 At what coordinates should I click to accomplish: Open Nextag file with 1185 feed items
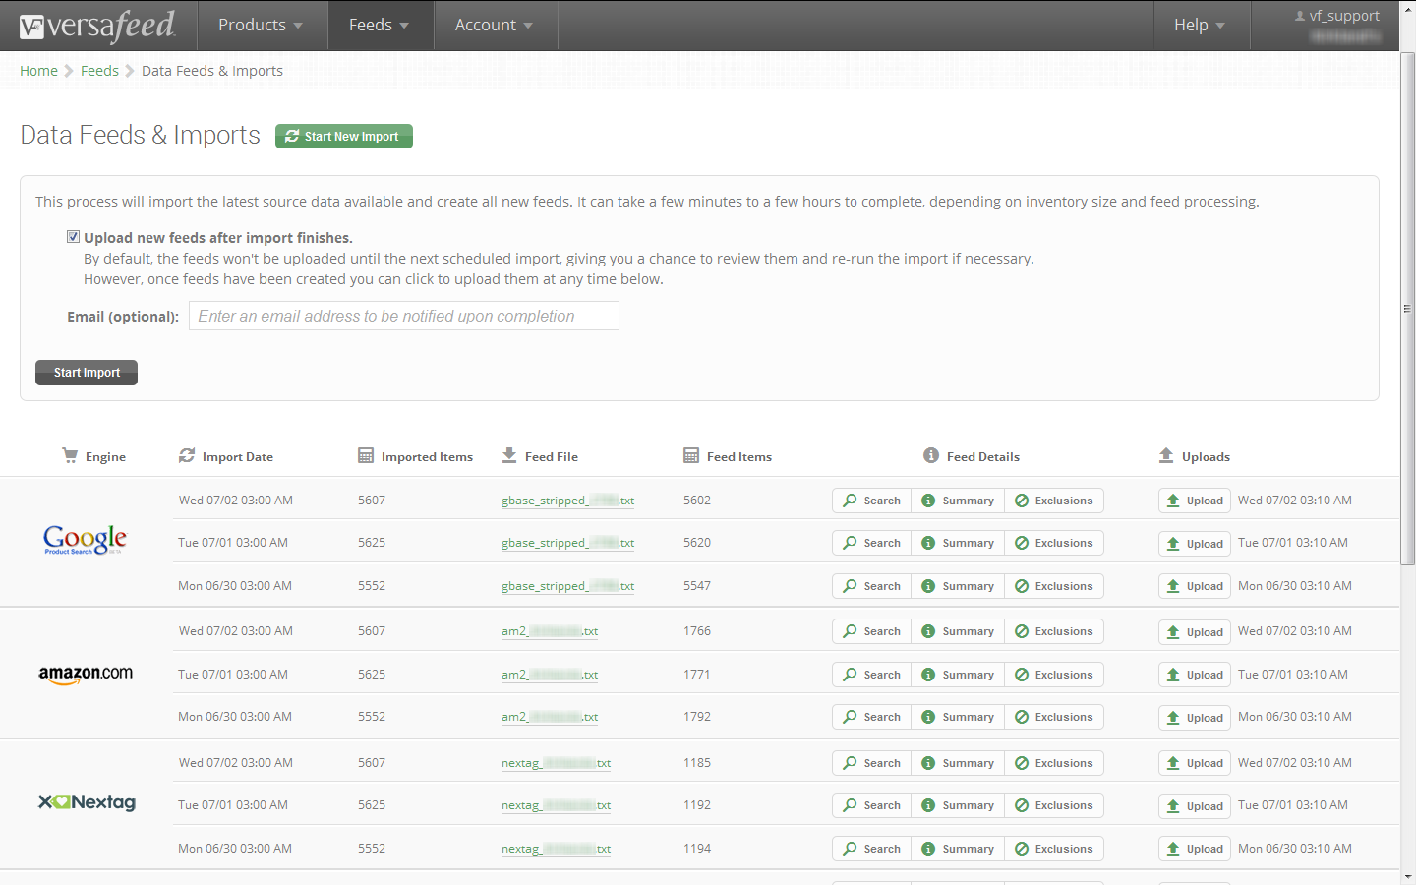556,763
